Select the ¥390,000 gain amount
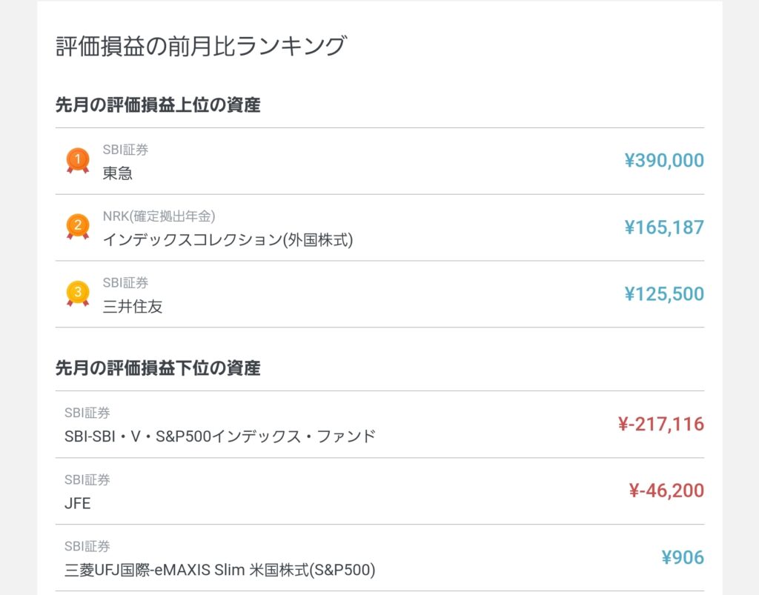Screen dimensions: 759x595 (x=663, y=161)
